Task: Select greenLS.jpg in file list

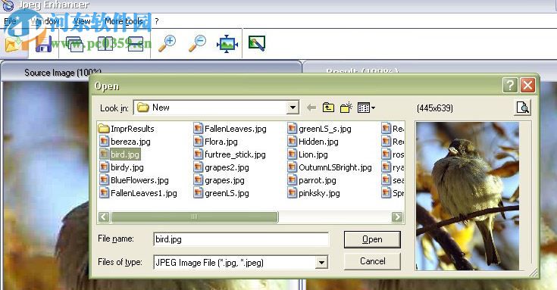Action: point(221,193)
